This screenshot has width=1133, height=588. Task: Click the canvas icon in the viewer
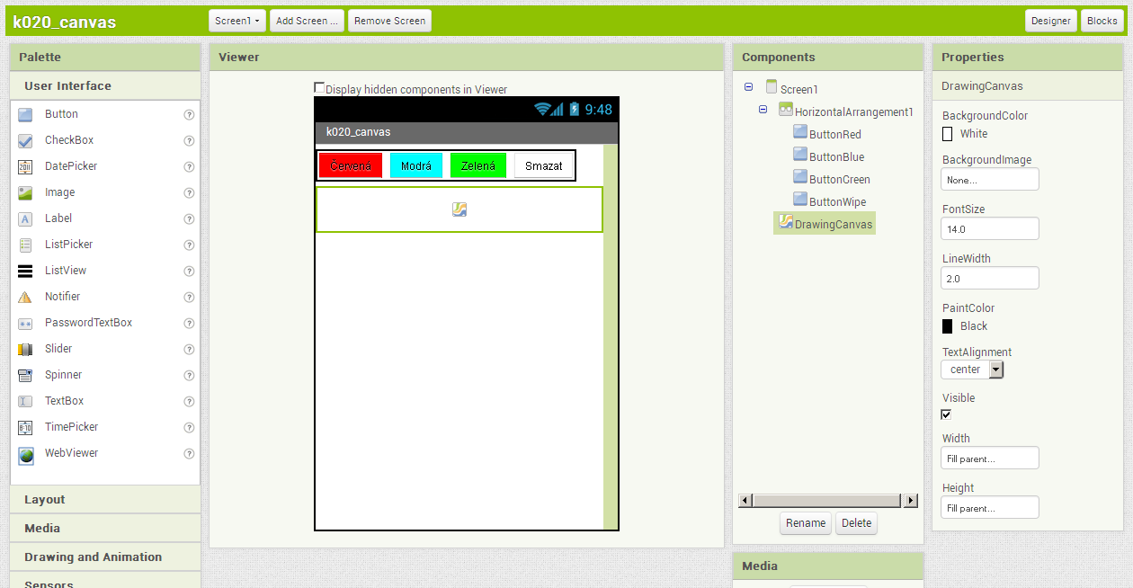pyautogui.click(x=459, y=209)
